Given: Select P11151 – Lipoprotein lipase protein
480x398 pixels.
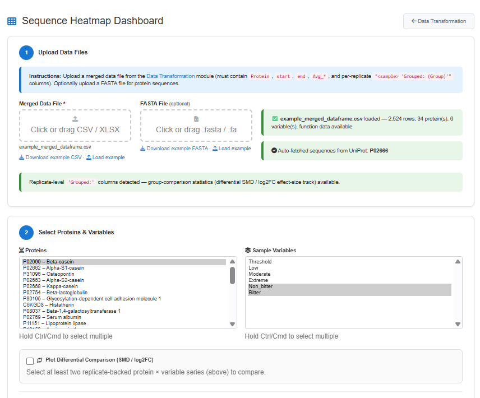Looking at the screenshot, I should click(x=124, y=323).
